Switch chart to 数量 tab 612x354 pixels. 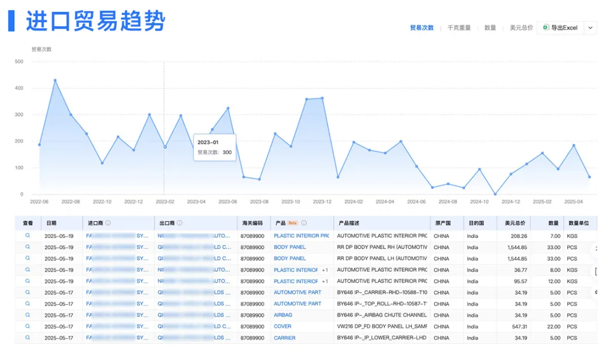point(490,28)
